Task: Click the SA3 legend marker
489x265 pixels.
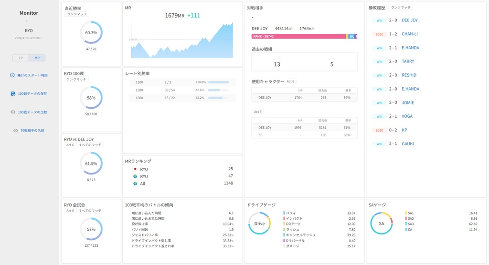Action: tap(406, 224)
